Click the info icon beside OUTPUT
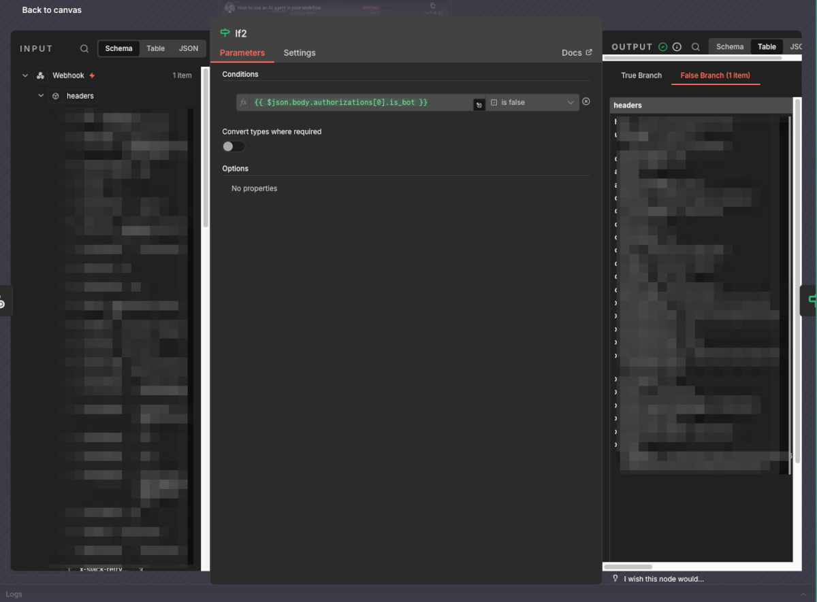 coord(677,47)
